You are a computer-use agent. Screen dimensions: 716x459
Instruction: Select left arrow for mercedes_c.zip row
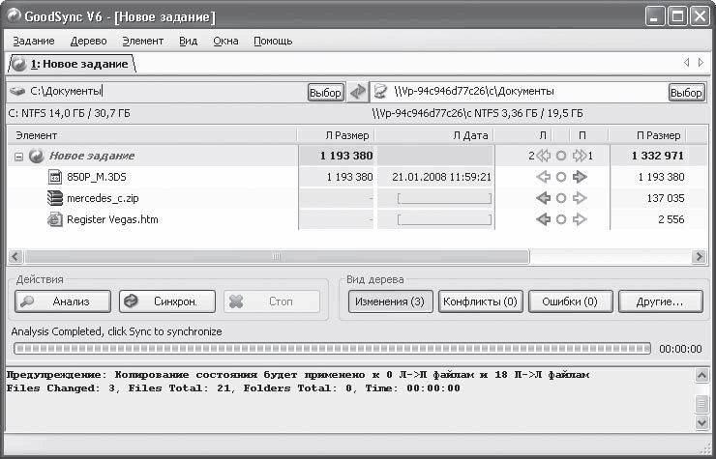pyautogui.click(x=543, y=198)
